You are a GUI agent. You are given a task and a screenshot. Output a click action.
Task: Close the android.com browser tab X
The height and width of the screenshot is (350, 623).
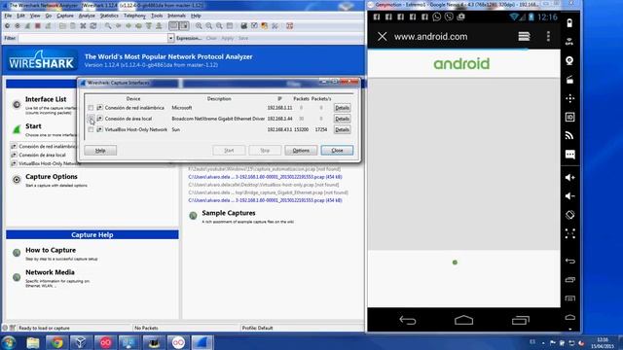click(383, 37)
